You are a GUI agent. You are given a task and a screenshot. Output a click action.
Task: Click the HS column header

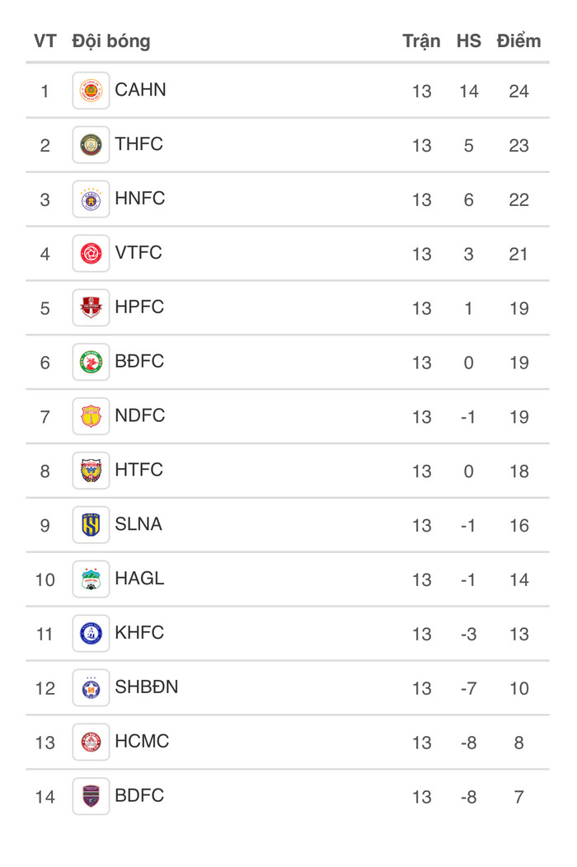468,41
